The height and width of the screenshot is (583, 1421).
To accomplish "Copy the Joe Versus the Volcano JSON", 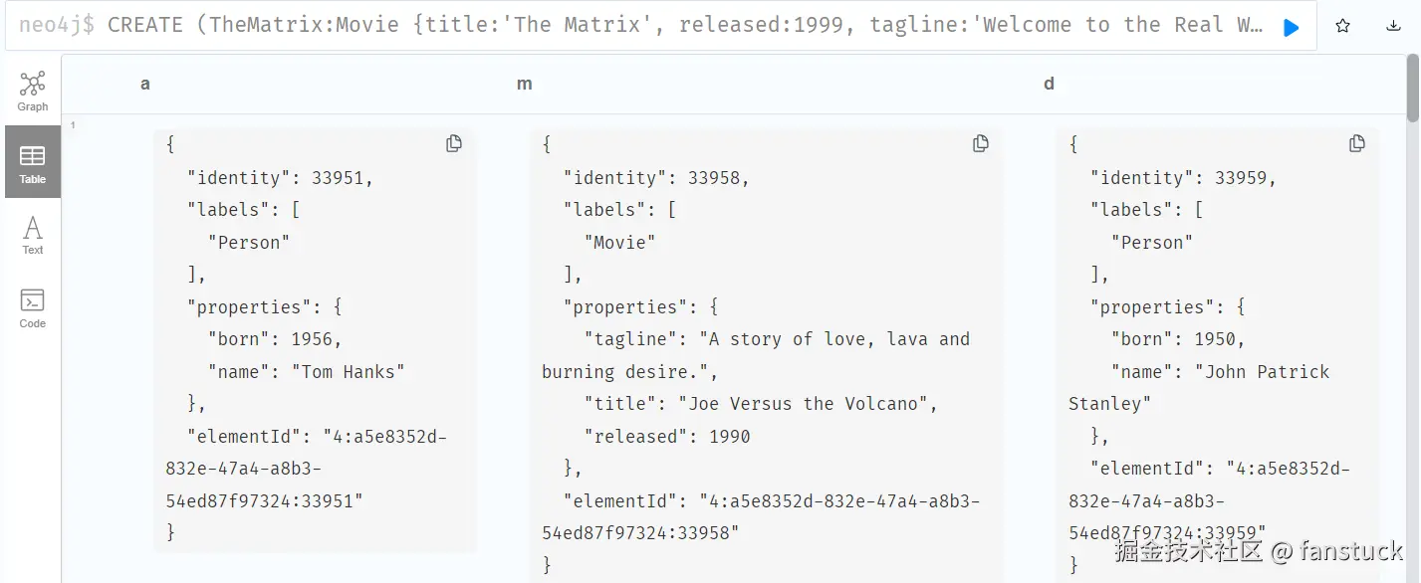I will point(981,144).
